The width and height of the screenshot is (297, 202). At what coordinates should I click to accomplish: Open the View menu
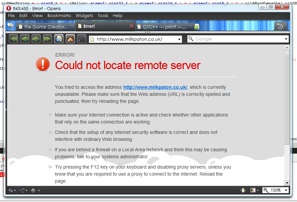coord(38,16)
